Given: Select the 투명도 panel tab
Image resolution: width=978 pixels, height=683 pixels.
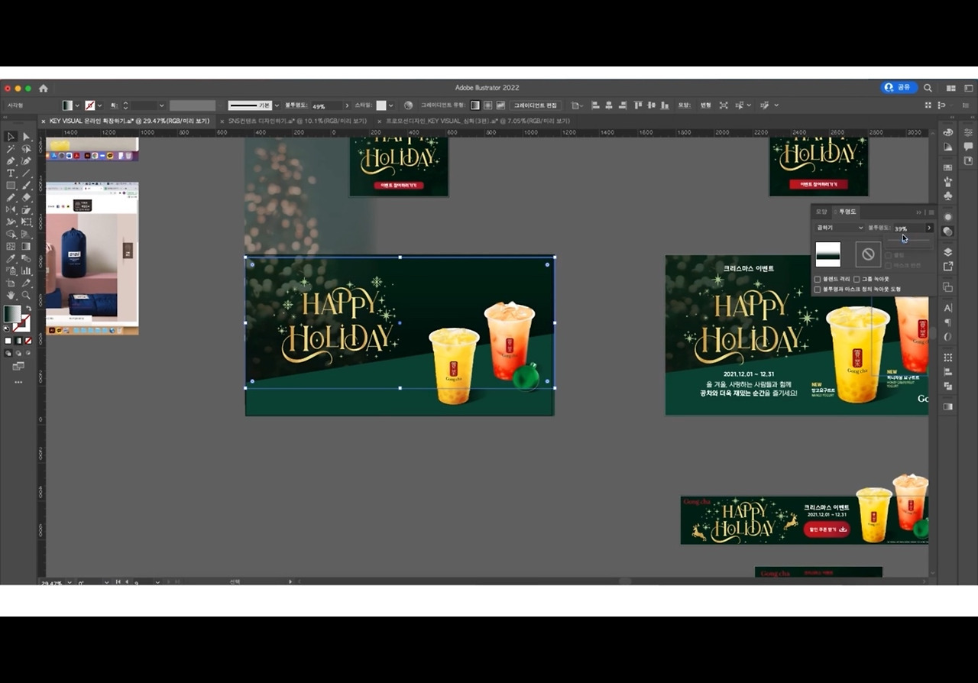Looking at the screenshot, I should [847, 212].
